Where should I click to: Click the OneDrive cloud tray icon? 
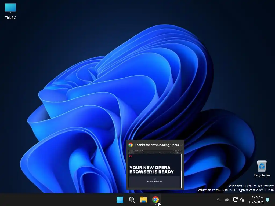tap(227, 200)
